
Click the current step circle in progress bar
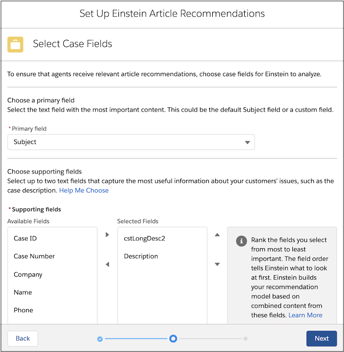tap(173, 339)
